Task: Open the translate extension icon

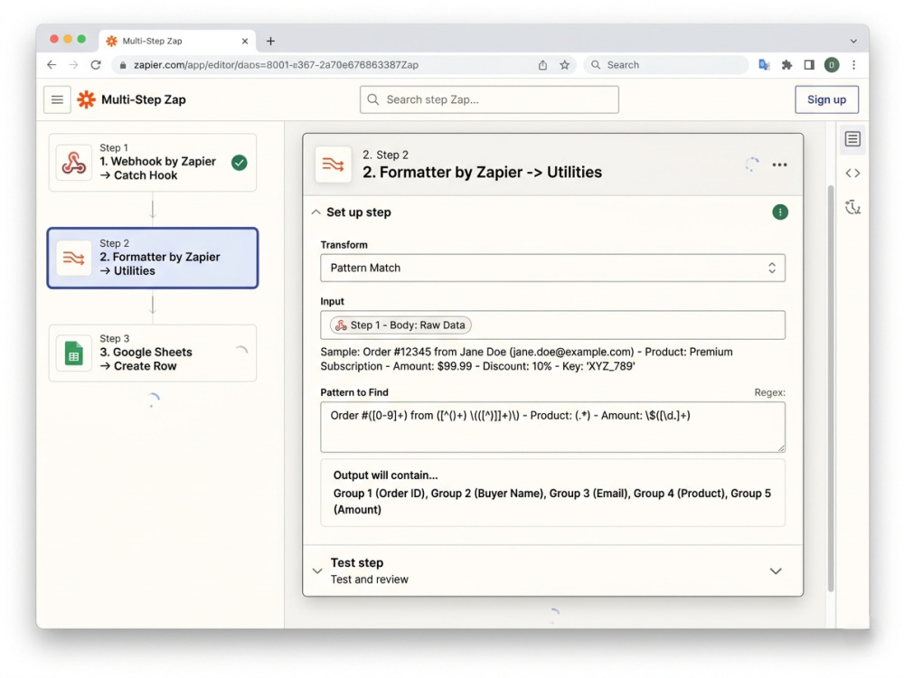Action: pyautogui.click(x=764, y=65)
